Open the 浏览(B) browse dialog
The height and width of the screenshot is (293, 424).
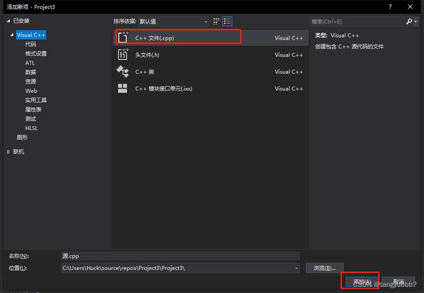click(x=325, y=268)
